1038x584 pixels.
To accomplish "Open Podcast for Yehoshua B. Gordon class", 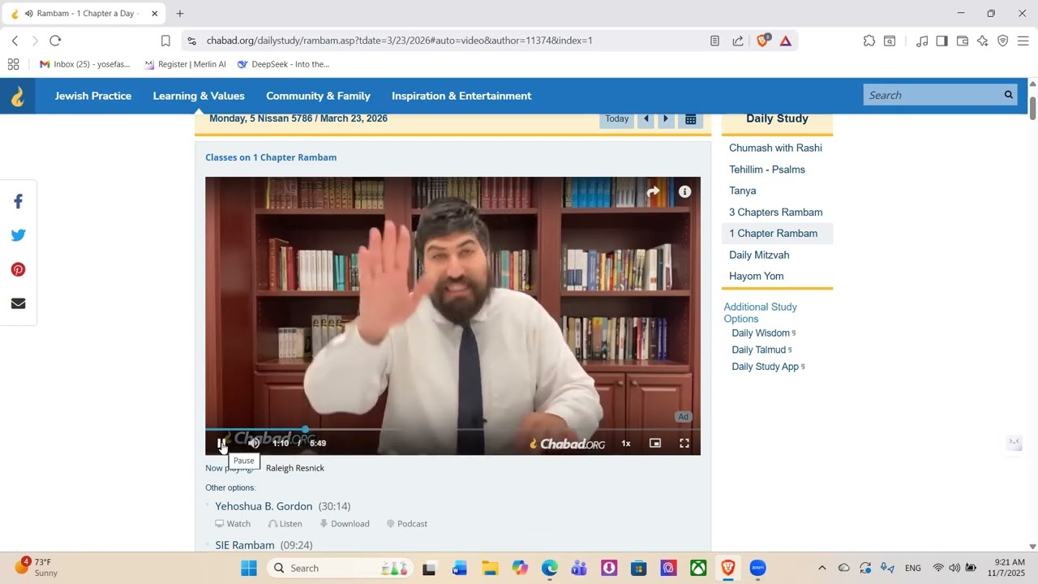I will click(x=407, y=524).
